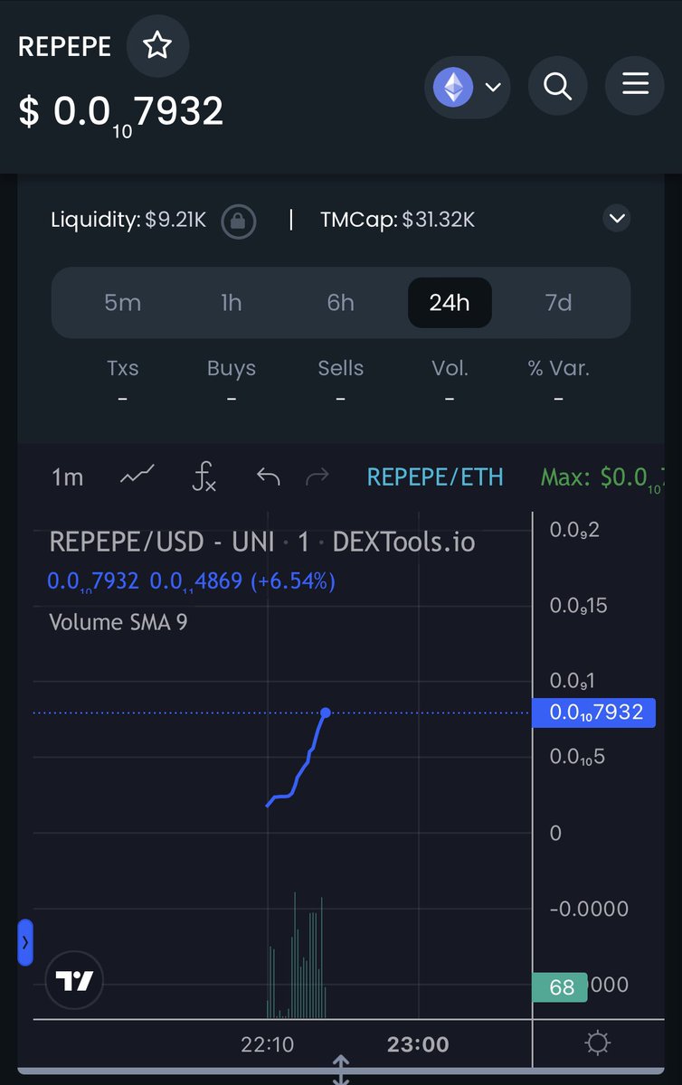Click the blue price line endpoint dot
The height and width of the screenshot is (1085, 682).
(326, 712)
